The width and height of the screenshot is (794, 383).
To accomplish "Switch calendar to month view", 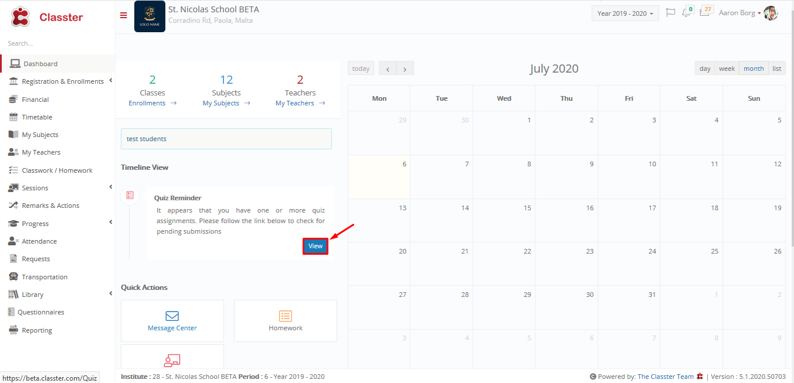I will pyautogui.click(x=754, y=69).
